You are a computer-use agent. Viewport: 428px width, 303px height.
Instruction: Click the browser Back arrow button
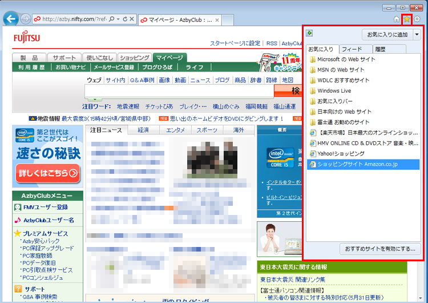(11, 19)
